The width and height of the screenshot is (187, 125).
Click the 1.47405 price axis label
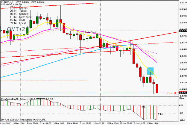pyautogui.click(x=183, y=9)
